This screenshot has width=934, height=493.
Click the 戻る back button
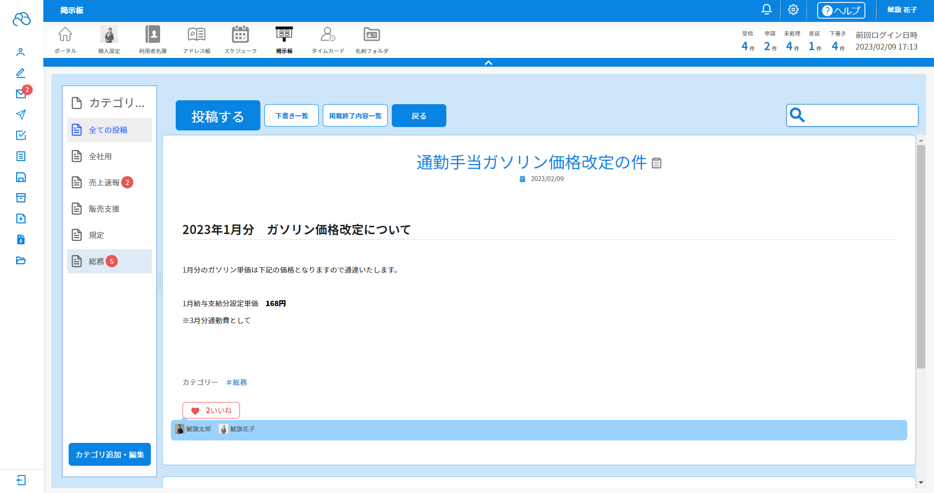tap(419, 116)
